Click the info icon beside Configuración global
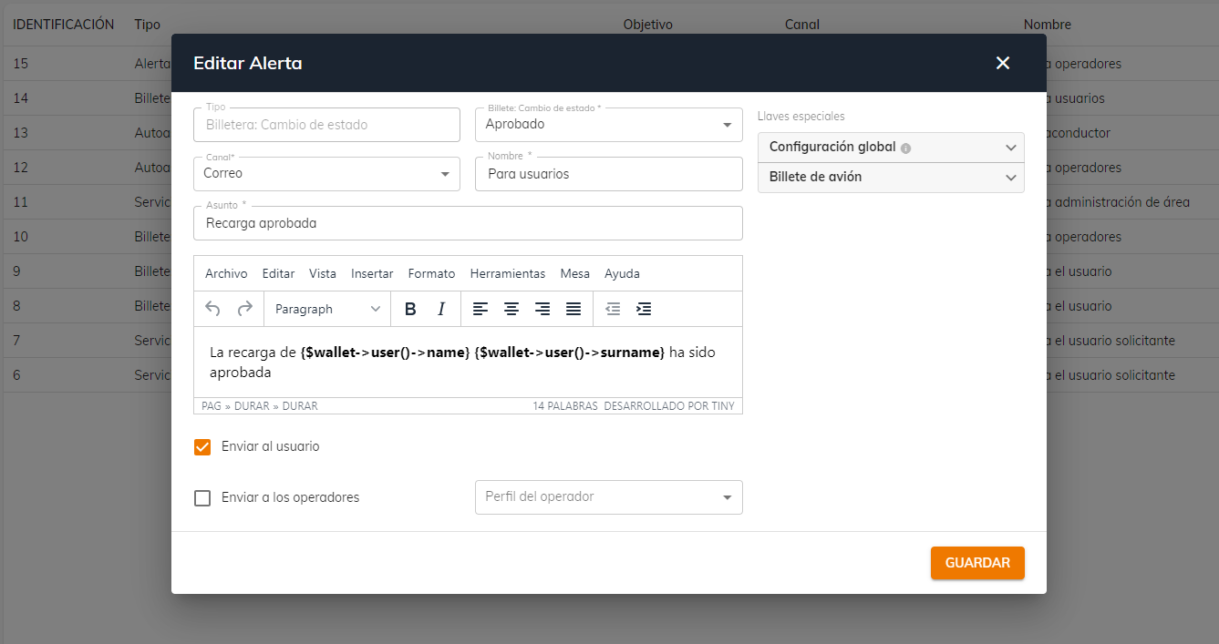Image resolution: width=1219 pixels, height=644 pixels. 905,148
